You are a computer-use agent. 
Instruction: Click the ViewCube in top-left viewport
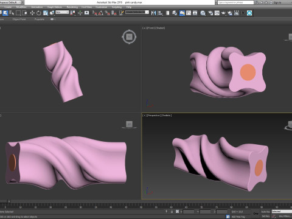click(129, 37)
